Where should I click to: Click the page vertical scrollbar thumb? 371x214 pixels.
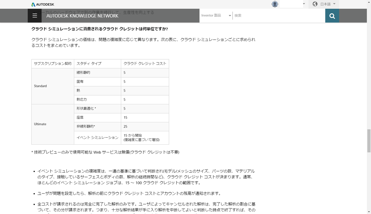pos(369,141)
